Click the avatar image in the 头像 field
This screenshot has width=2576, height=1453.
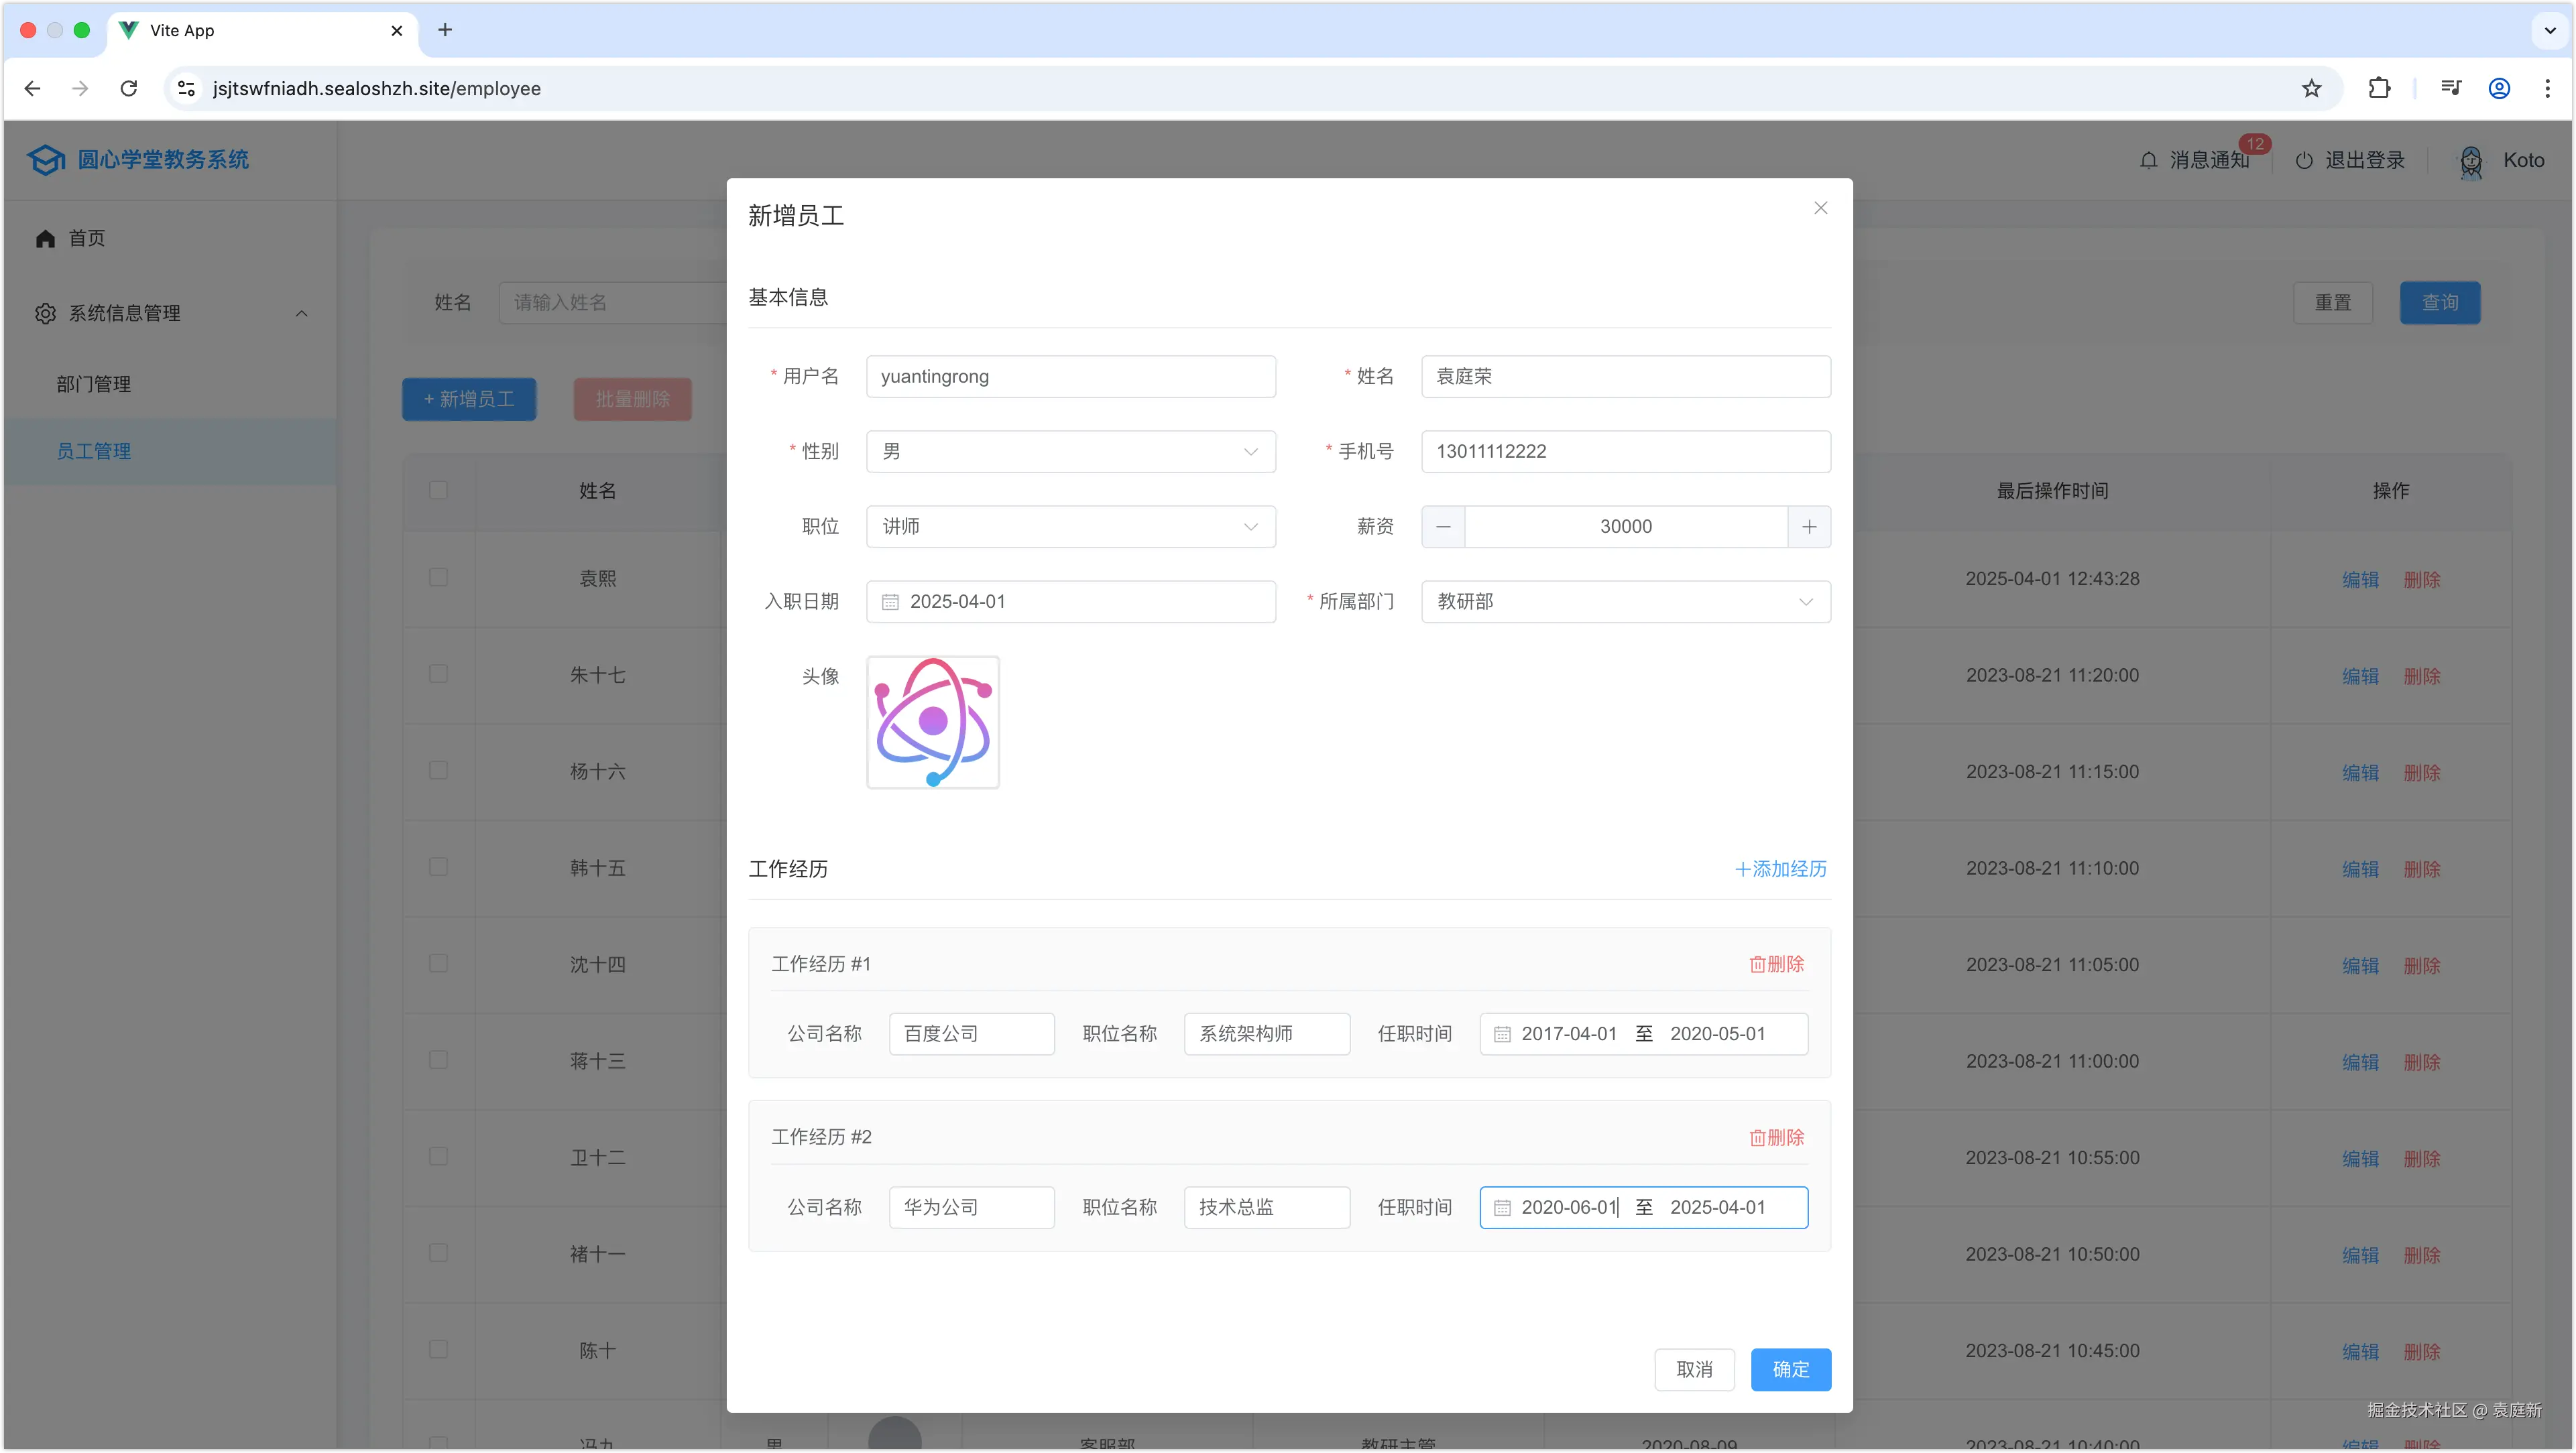coord(932,722)
